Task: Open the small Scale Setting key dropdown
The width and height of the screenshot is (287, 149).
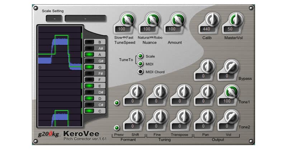Action: [x=54, y=19]
